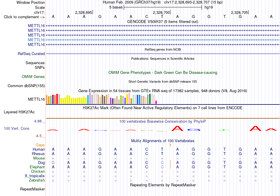The height and width of the screenshot is (196, 280).
Task: Click the chr17: ruler label
Action: tap(39, 12)
